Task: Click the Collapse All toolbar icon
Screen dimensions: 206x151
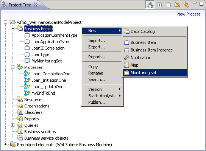Action: click(x=168, y=5)
